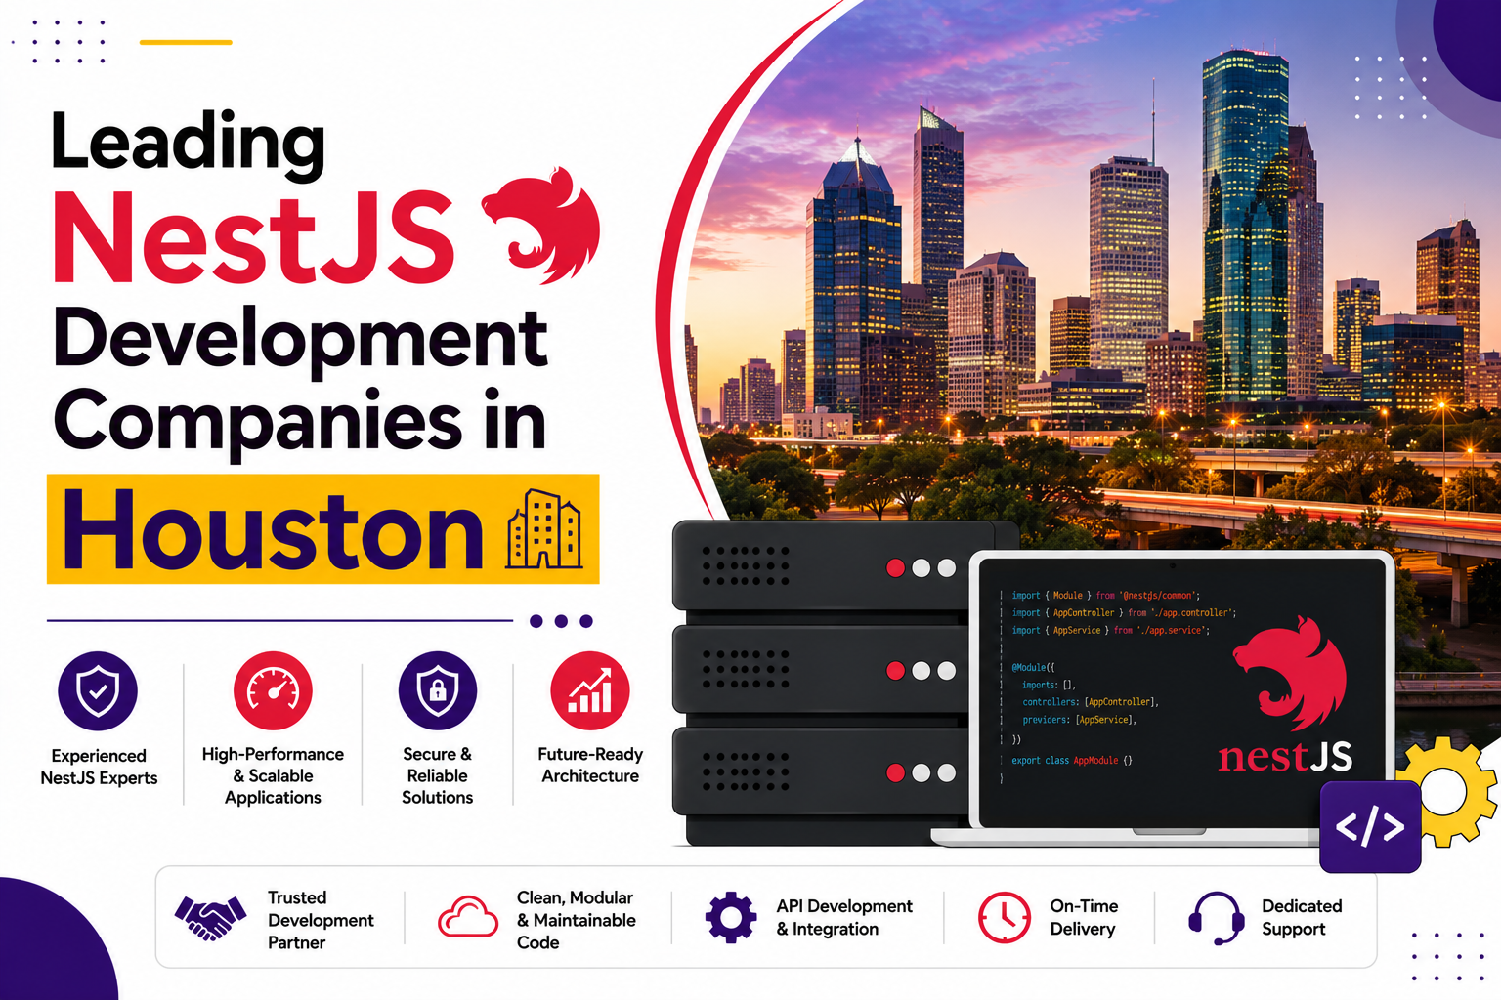Click the red clock On-Time Delivery icon
The image size is (1501, 1000).
click(1005, 917)
